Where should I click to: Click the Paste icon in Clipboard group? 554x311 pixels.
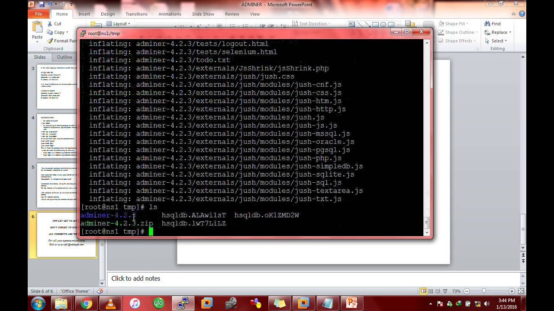[37, 27]
